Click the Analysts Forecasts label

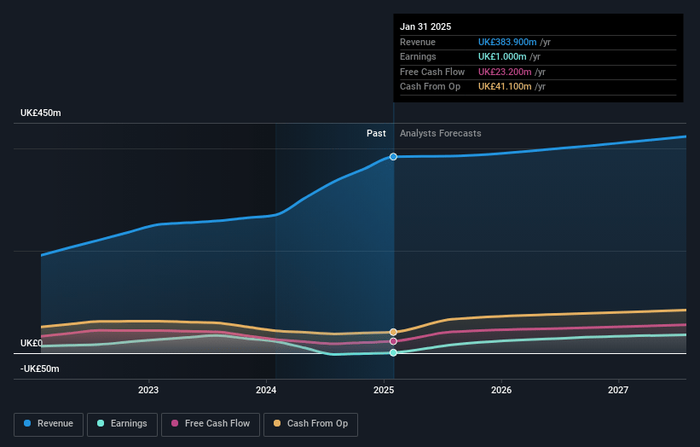pos(441,133)
